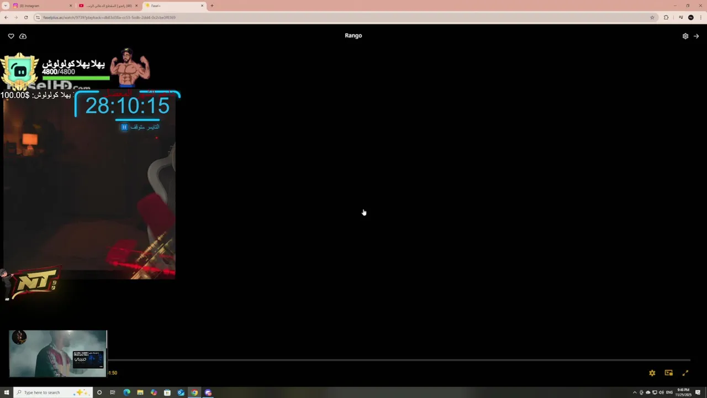Switch to the Instagram tab
Screen dimensions: 707x398
click(x=43, y=6)
